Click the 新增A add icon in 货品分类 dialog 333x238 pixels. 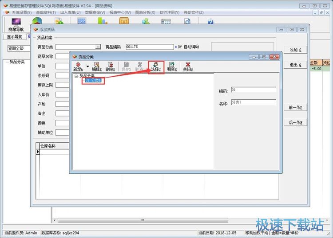(78, 66)
